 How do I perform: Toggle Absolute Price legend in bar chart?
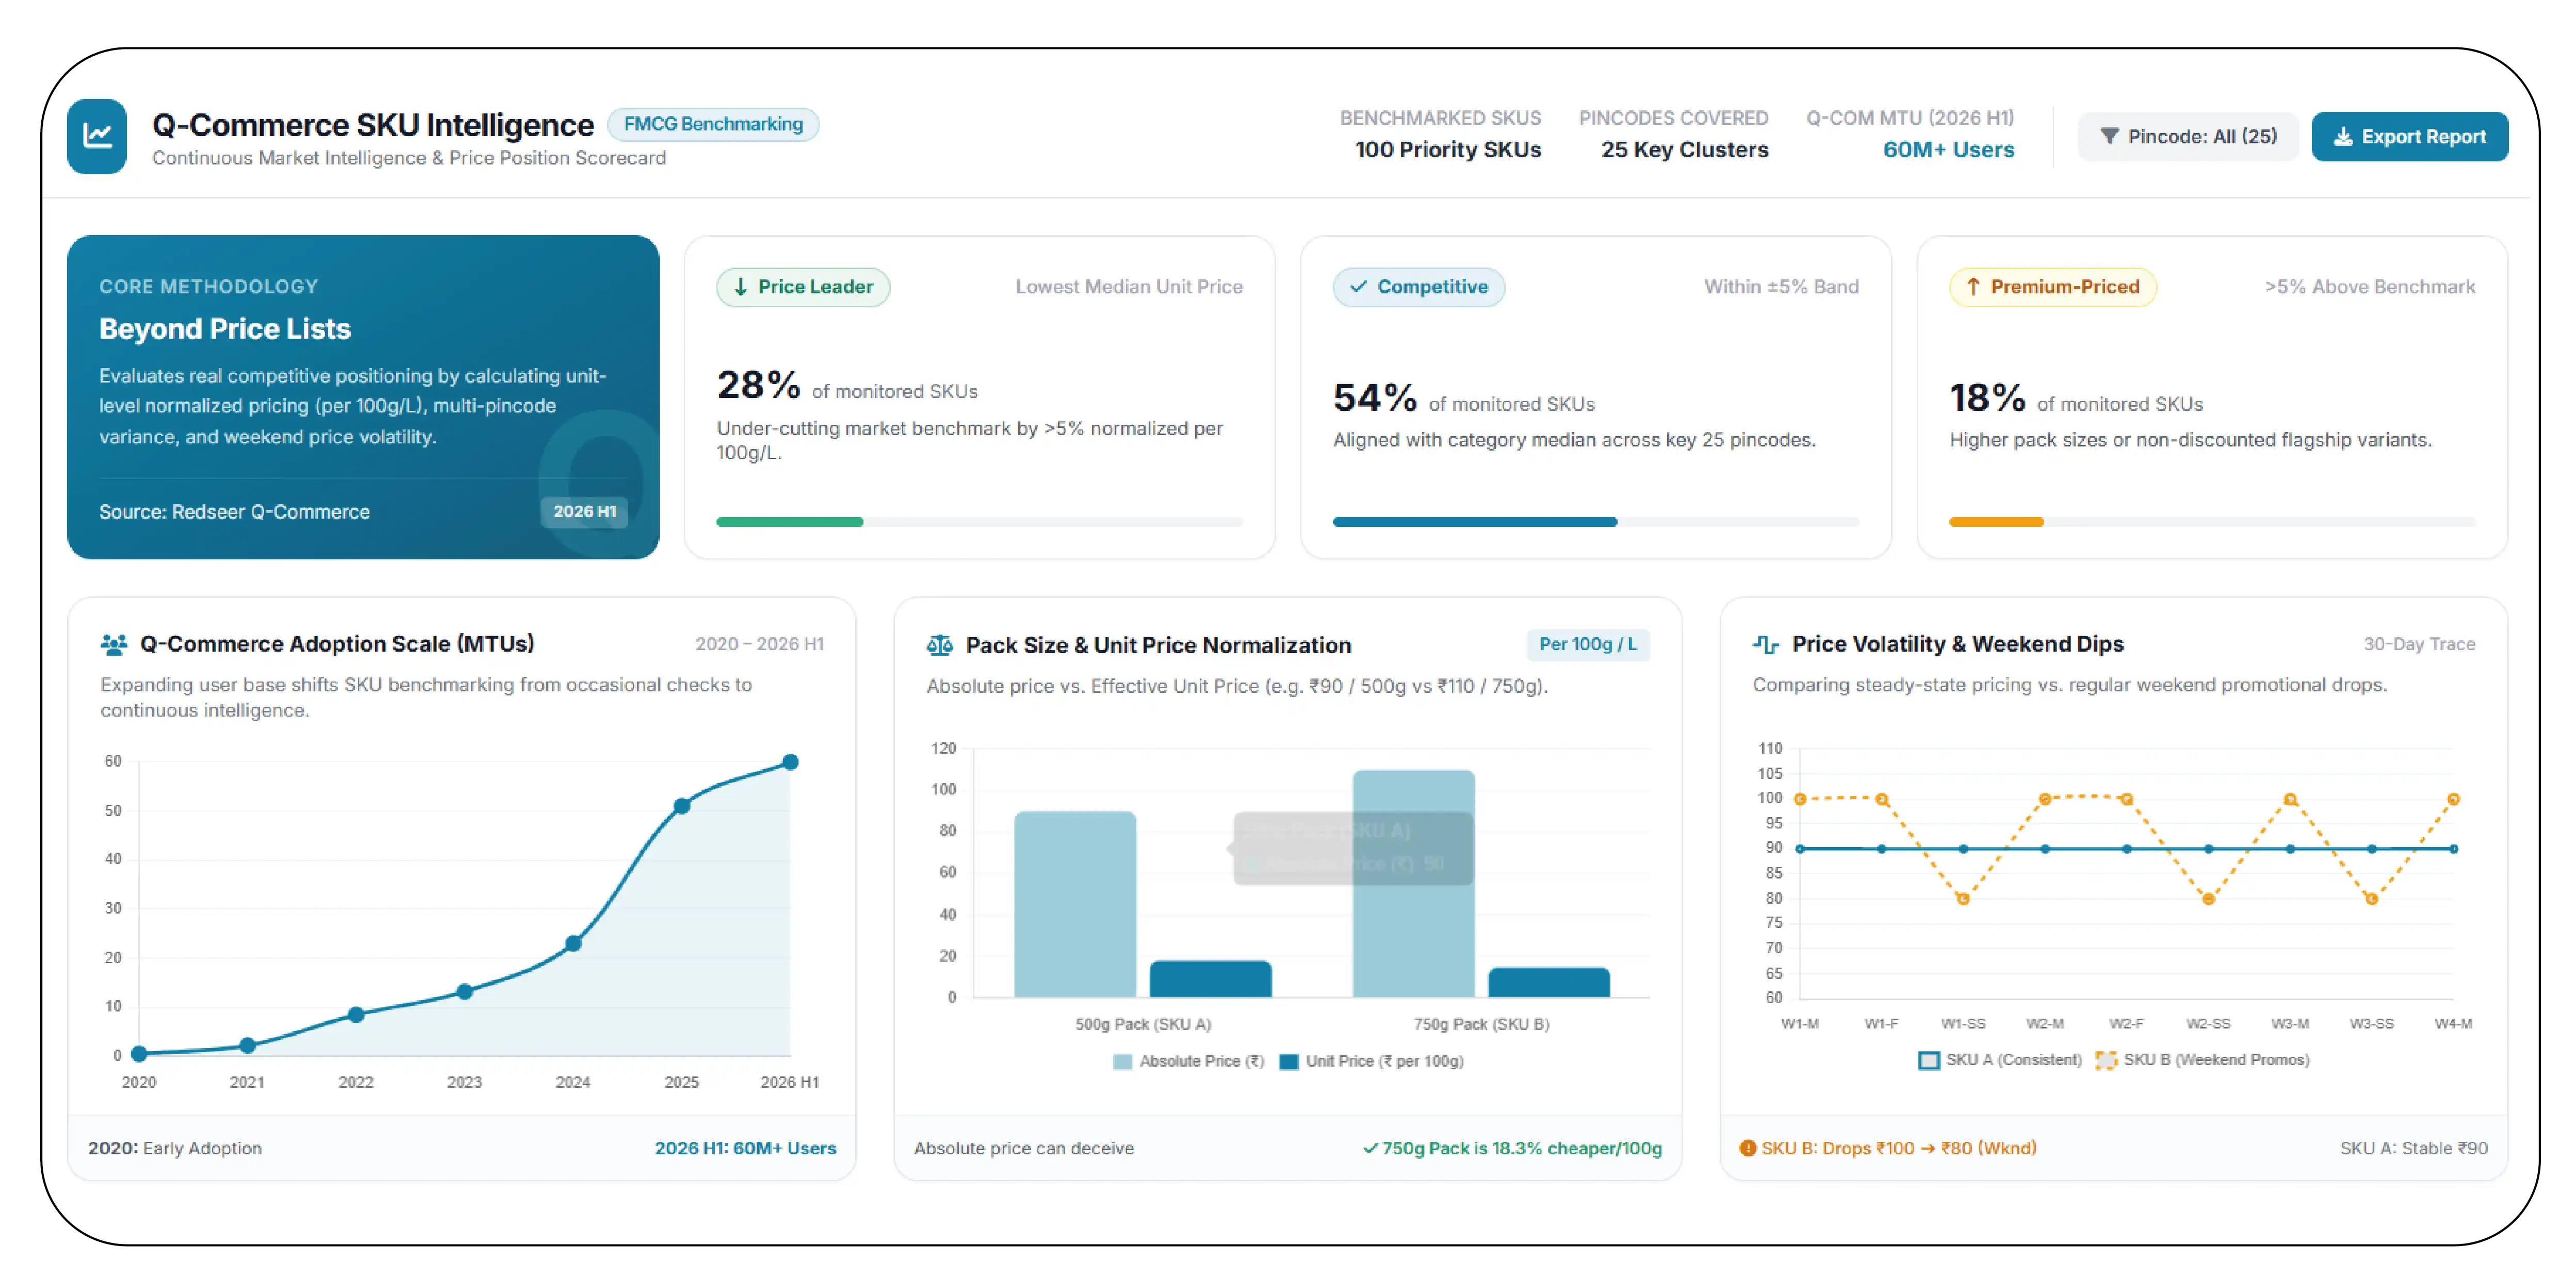pos(1188,1061)
